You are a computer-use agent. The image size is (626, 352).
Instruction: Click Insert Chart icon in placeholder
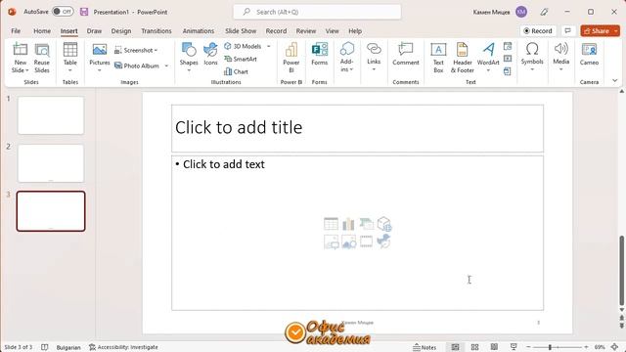tap(348, 224)
